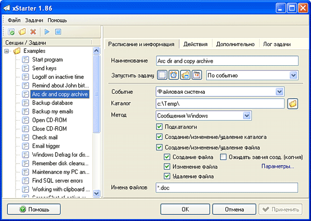
Task: Select the calendar schedule icon
Action: click(x=196, y=75)
